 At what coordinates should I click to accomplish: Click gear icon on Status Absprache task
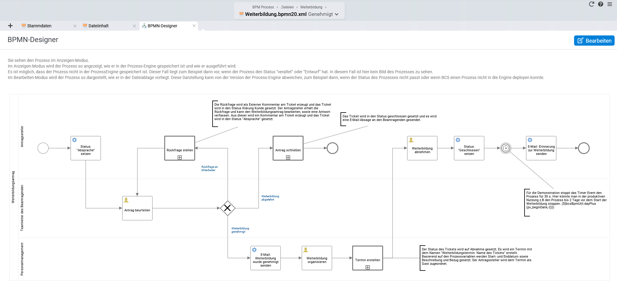(74, 140)
